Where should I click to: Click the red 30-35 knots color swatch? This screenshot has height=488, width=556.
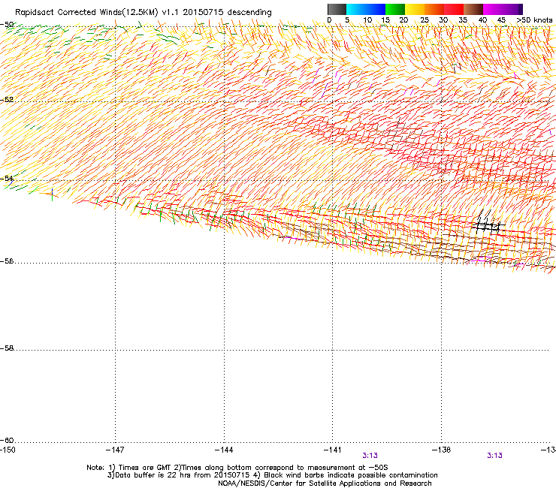point(454,9)
